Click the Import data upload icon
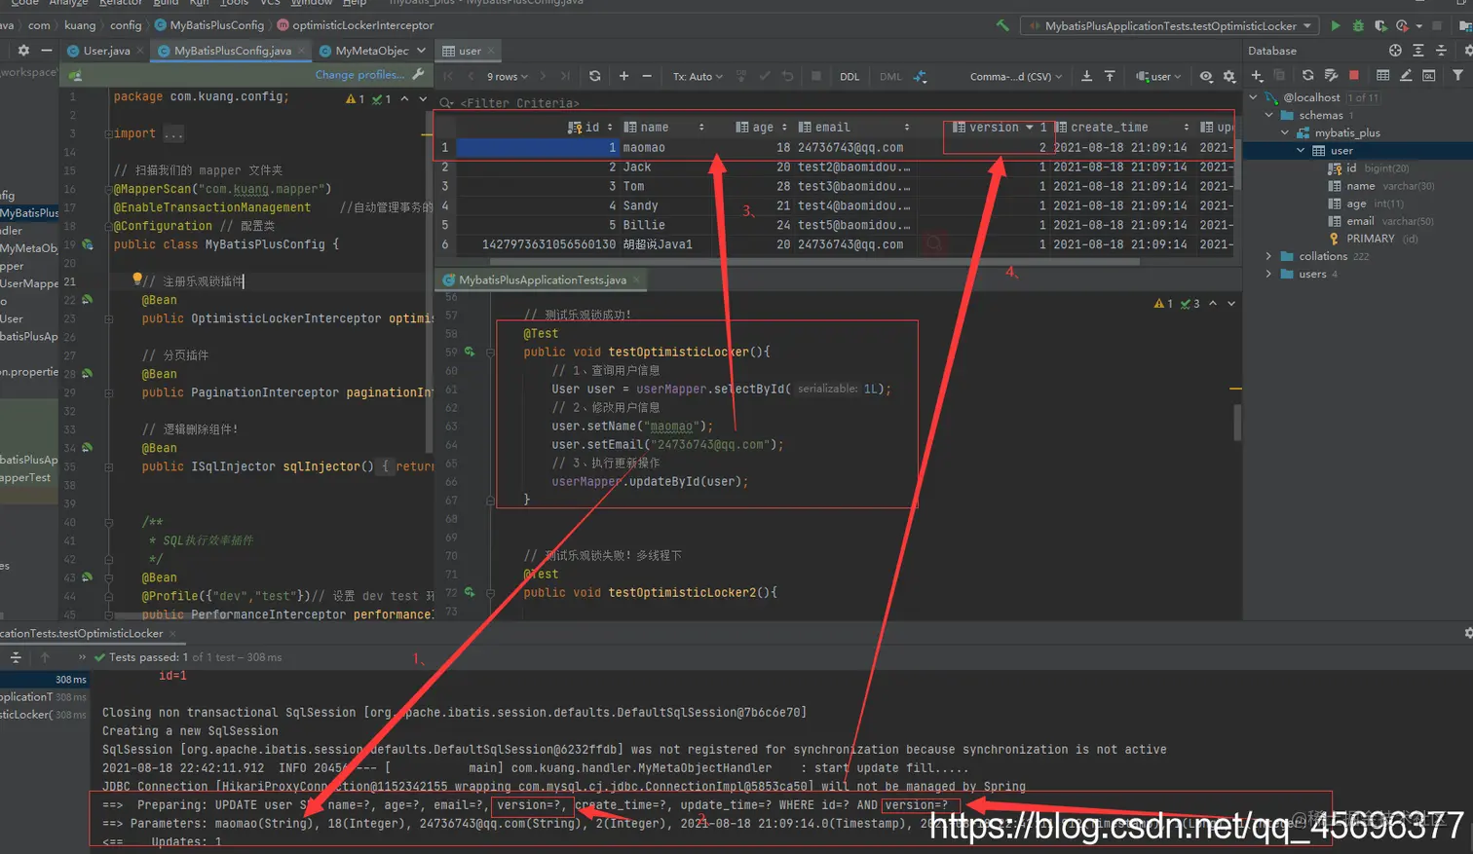1473x854 pixels. click(1110, 76)
